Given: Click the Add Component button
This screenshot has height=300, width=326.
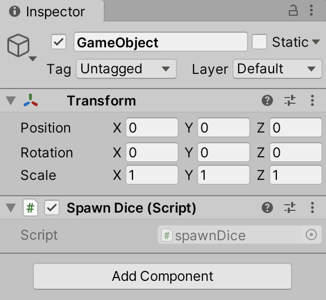Looking at the screenshot, I should tap(162, 276).
